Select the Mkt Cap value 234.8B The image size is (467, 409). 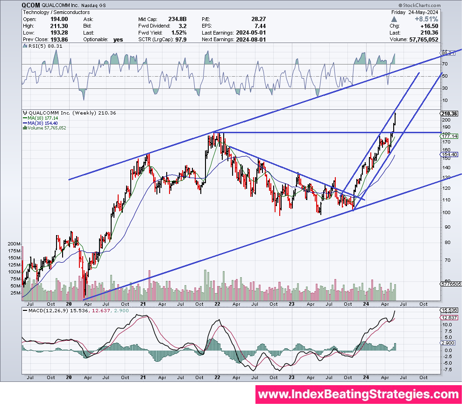pyautogui.click(x=177, y=19)
